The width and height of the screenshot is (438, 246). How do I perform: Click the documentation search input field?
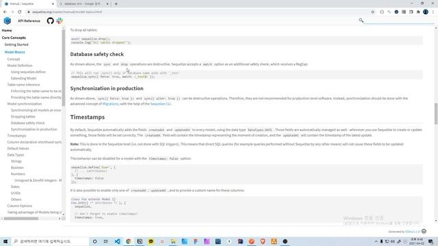tap(399, 20)
